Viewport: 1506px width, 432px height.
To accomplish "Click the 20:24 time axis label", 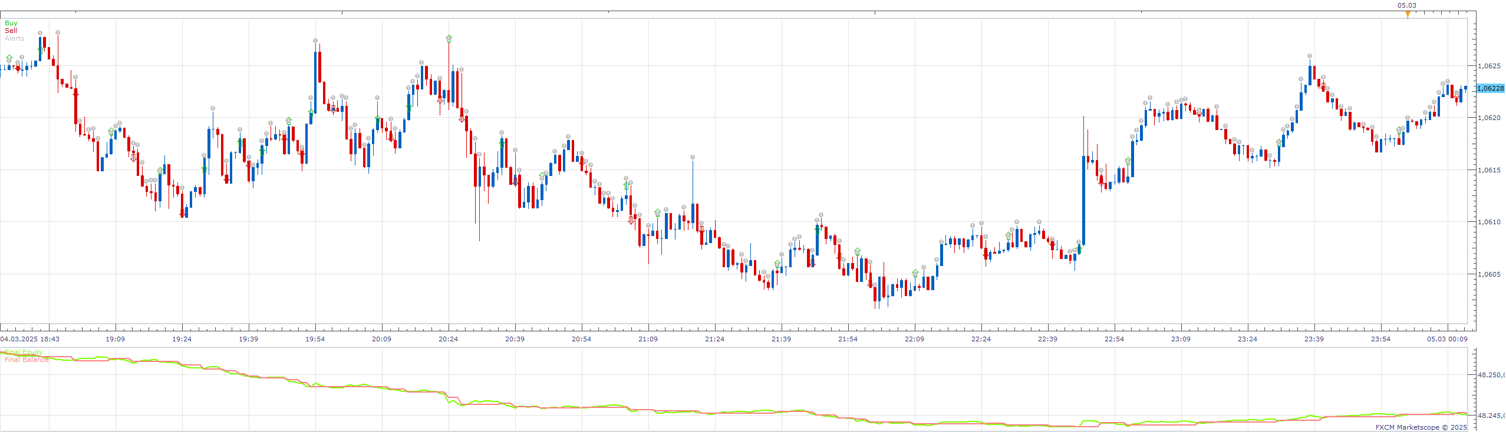I will tap(448, 339).
